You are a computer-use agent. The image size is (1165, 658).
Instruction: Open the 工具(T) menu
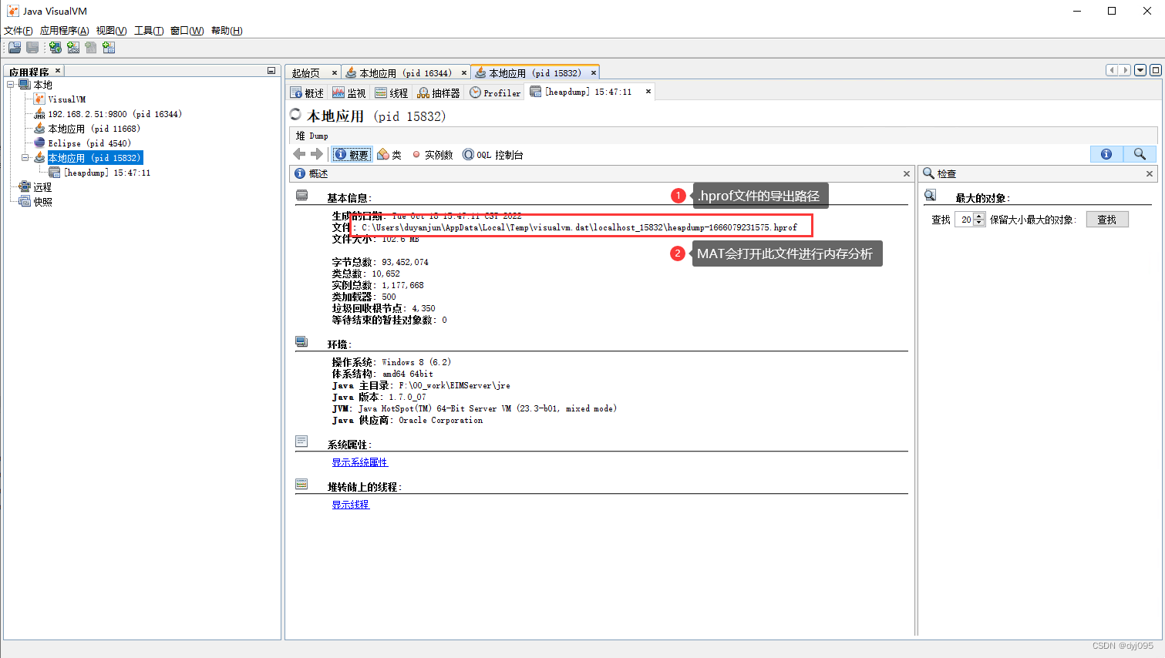coord(149,31)
